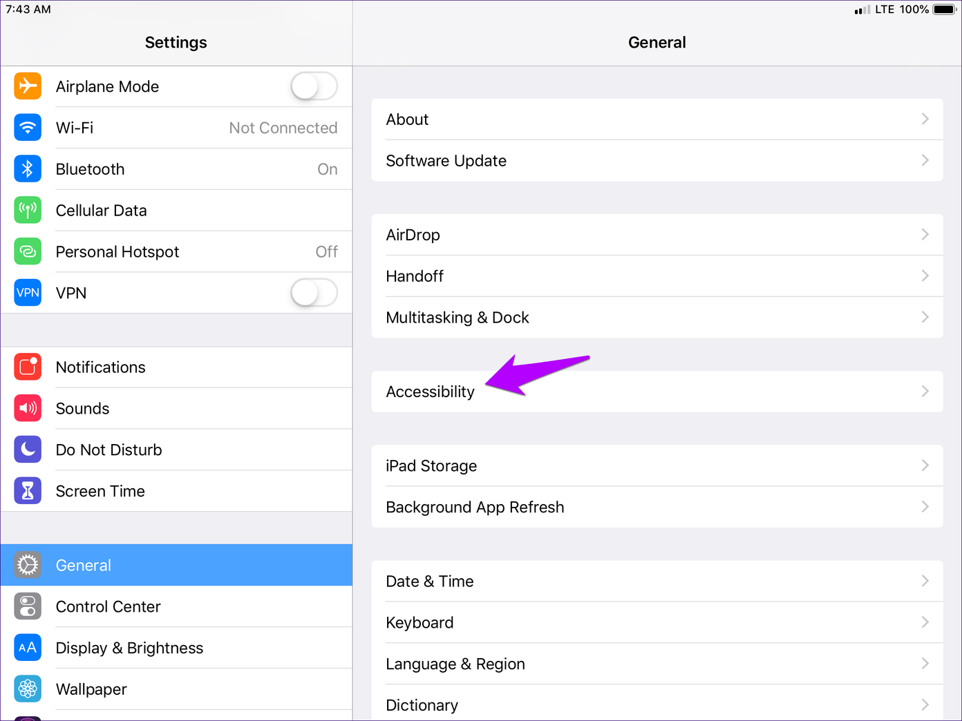Tap the Do Not Disturb moon icon
Image resolution: width=962 pixels, height=721 pixels.
(28, 450)
